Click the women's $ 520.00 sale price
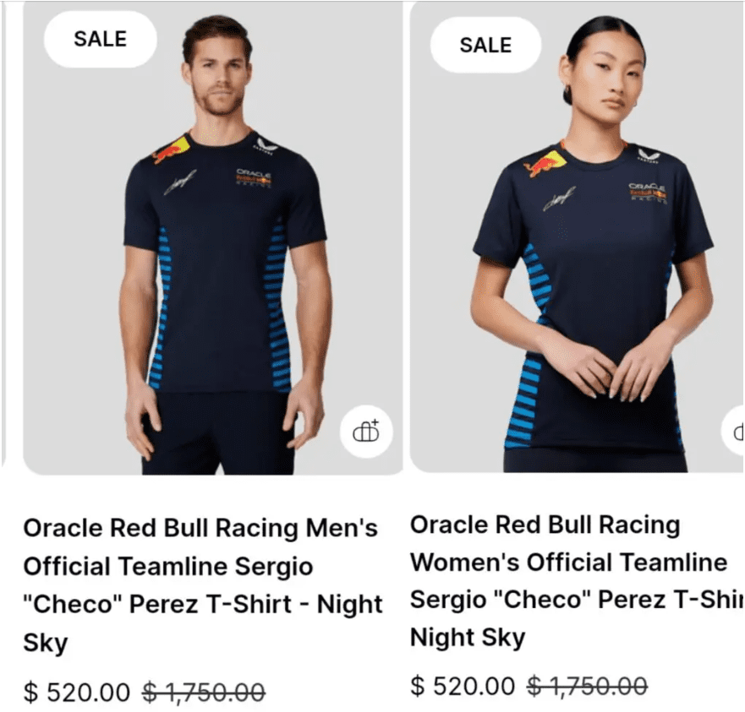 pos(463,686)
